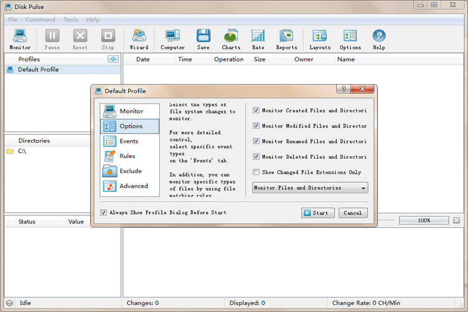468x312 pixels.
Task: Open the Command menu
Action: click(x=40, y=19)
